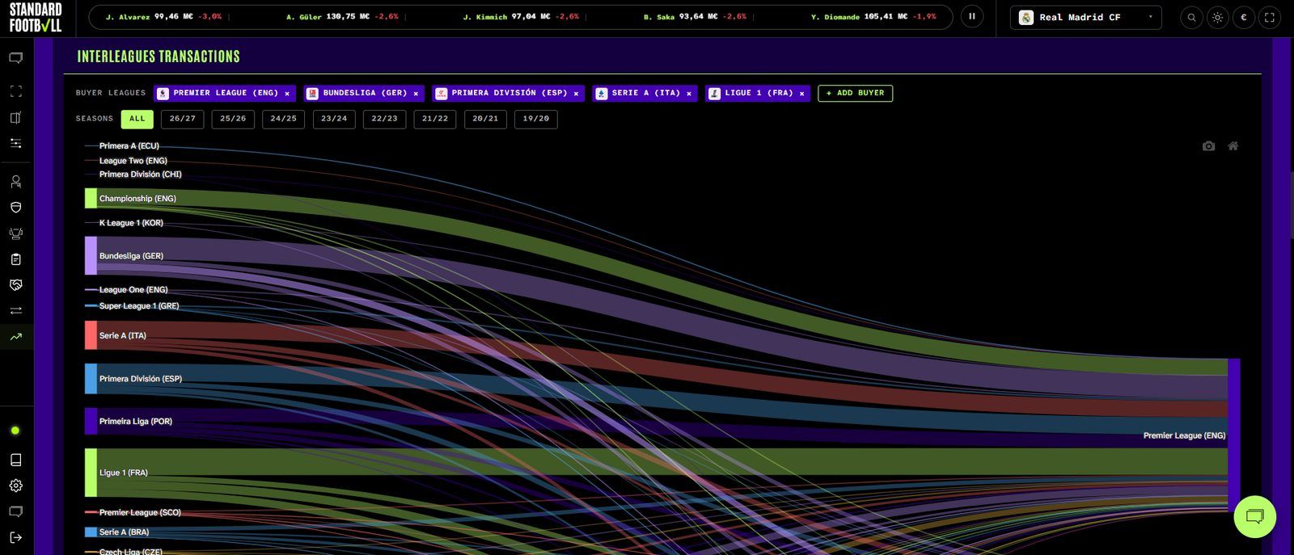Pause the player ticker
Screen dimensions: 1294x555
pyautogui.click(x=972, y=16)
